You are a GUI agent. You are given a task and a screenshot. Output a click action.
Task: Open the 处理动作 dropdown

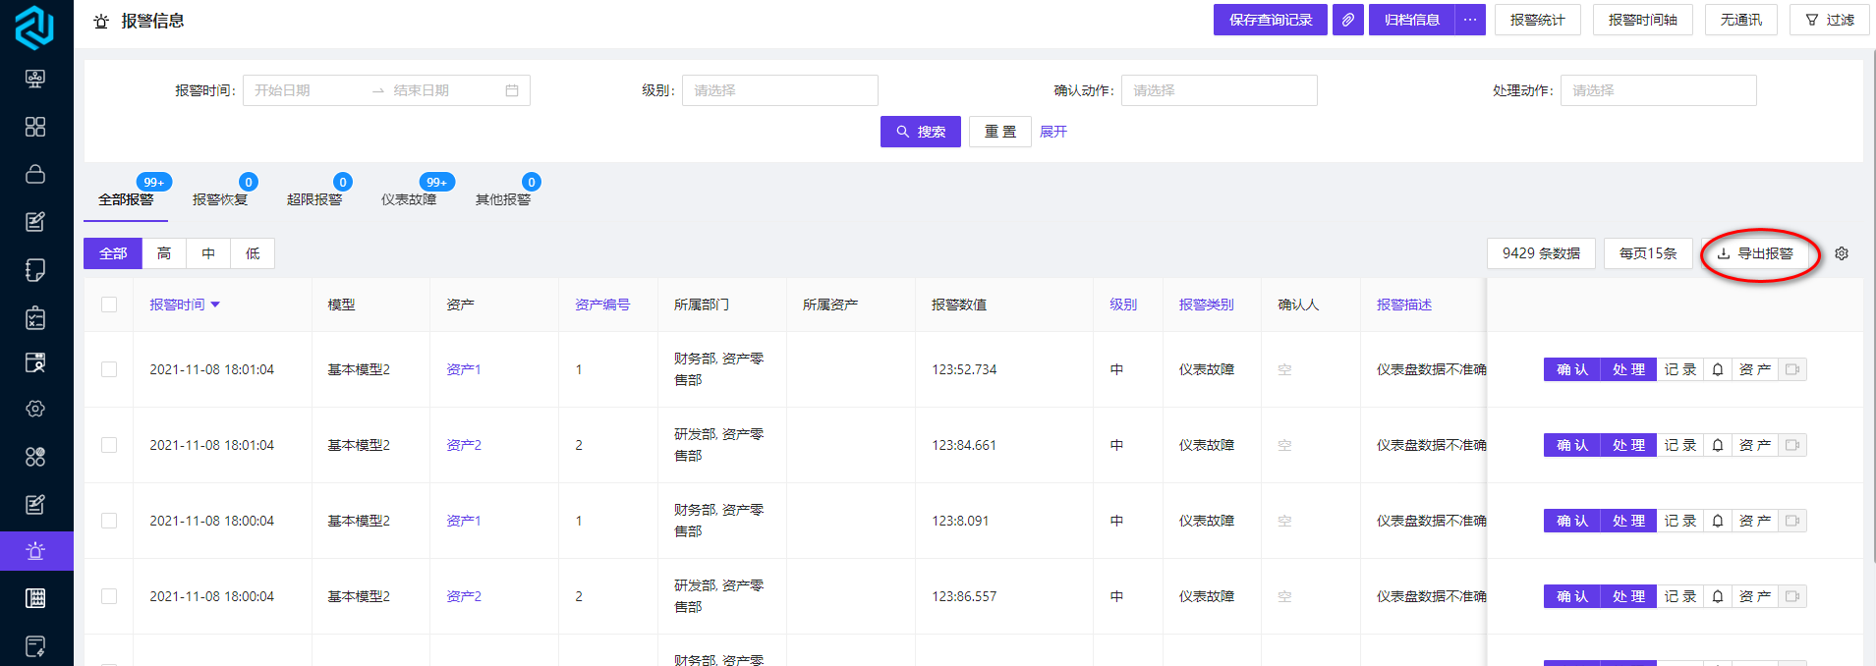pyautogui.click(x=1659, y=90)
